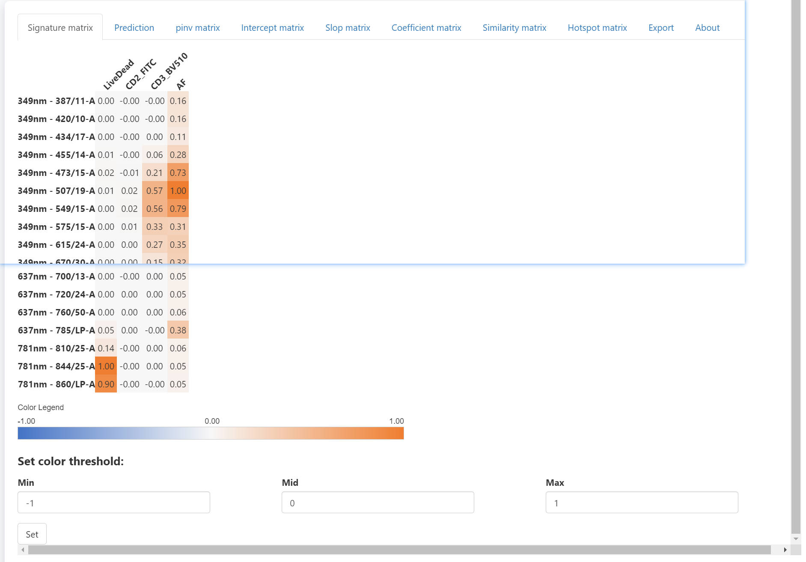This screenshot has height=562, width=806.
Task: Click the Max threshold input field
Action: tap(642, 503)
